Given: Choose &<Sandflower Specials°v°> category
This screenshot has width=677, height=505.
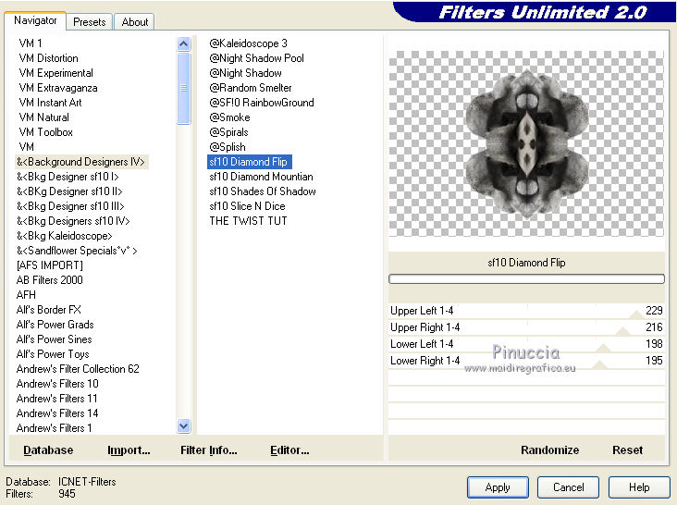Looking at the screenshot, I should pos(77,251).
